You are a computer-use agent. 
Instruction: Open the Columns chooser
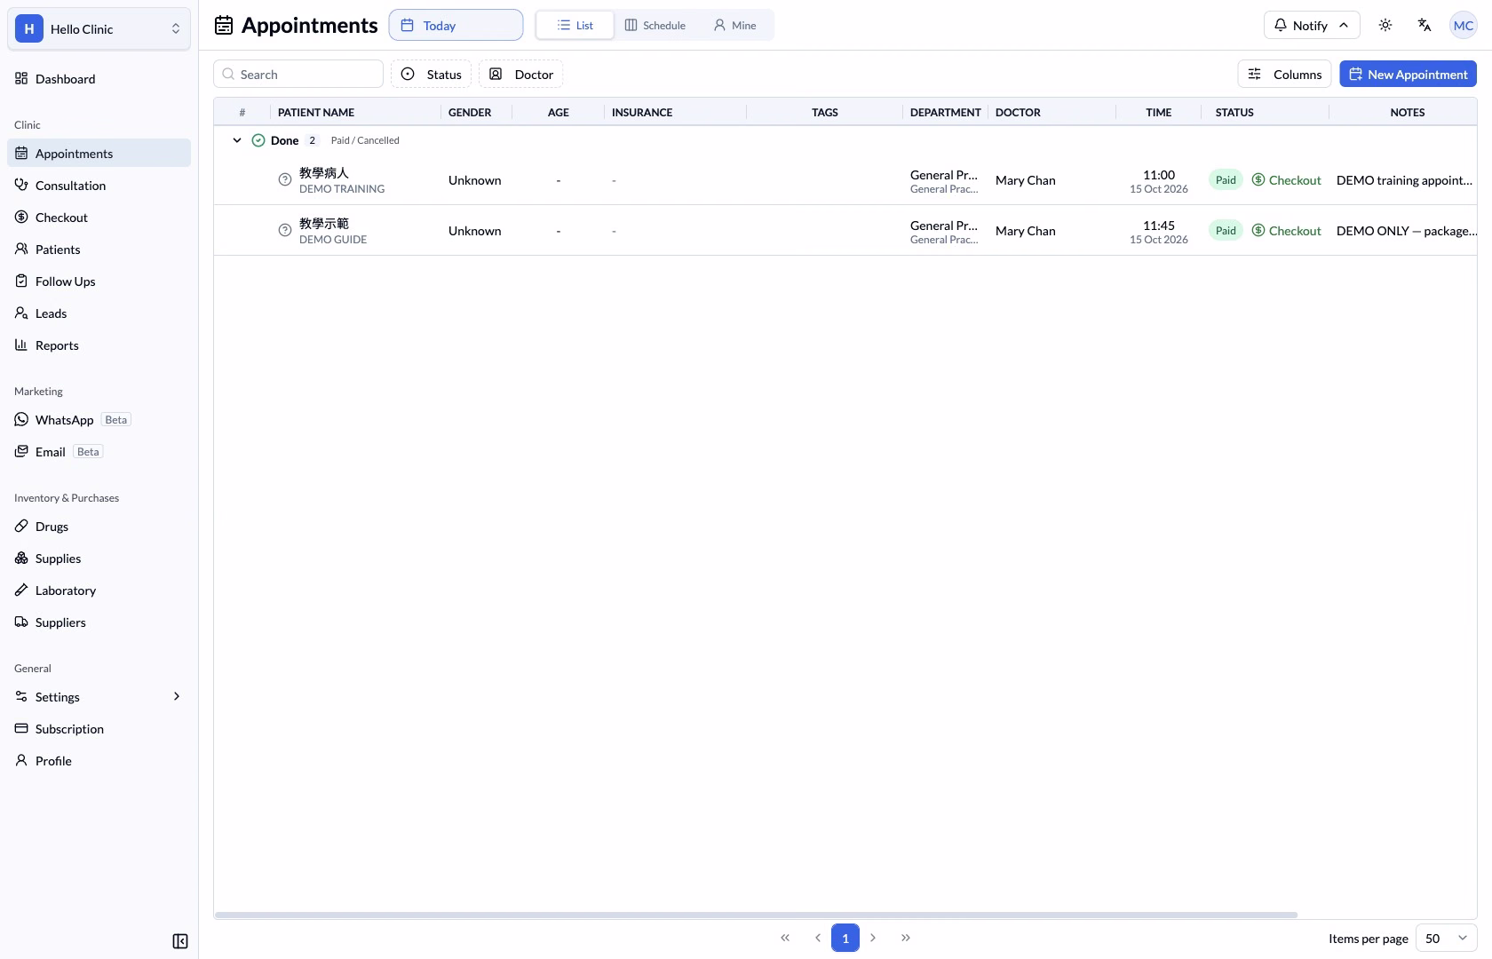[x=1285, y=74]
